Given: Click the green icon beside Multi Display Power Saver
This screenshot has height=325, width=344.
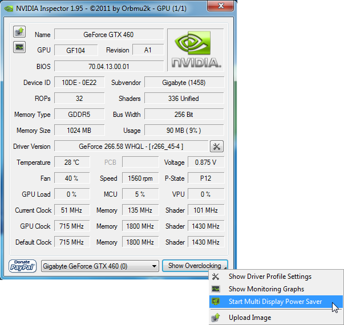Looking at the screenshot, I should [216, 302].
